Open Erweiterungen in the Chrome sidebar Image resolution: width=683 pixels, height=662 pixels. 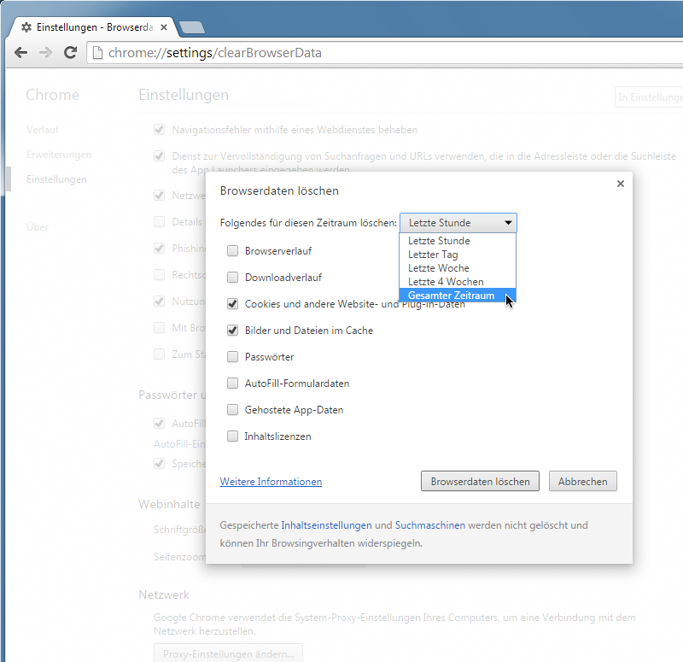(x=59, y=155)
